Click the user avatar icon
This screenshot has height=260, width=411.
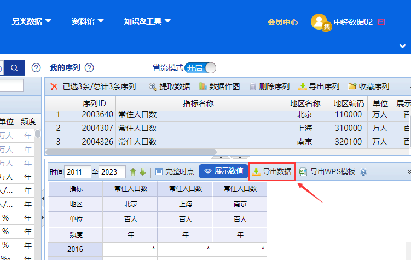pyautogui.click(x=319, y=22)
